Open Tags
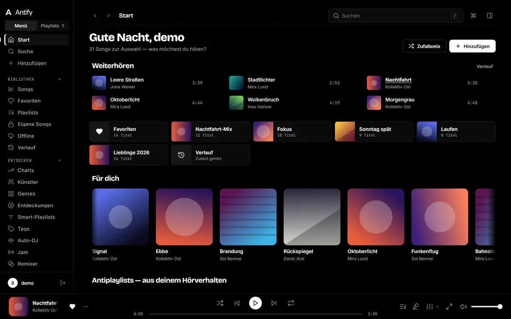The height and width of the screenshot is (319, 511). pyautogui.click(x=37, y=229)
